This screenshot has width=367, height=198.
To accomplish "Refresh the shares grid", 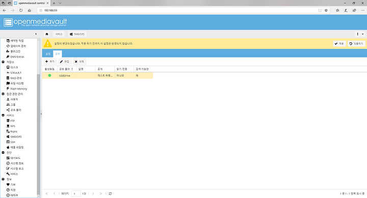I will tap(110, 193).
